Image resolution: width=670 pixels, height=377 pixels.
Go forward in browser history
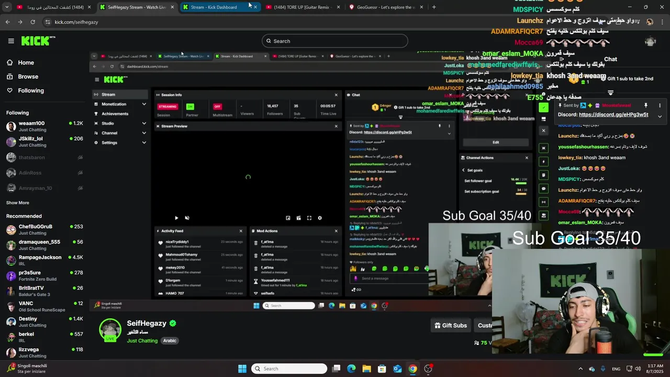pyautogui.click(x=20, y=22)
